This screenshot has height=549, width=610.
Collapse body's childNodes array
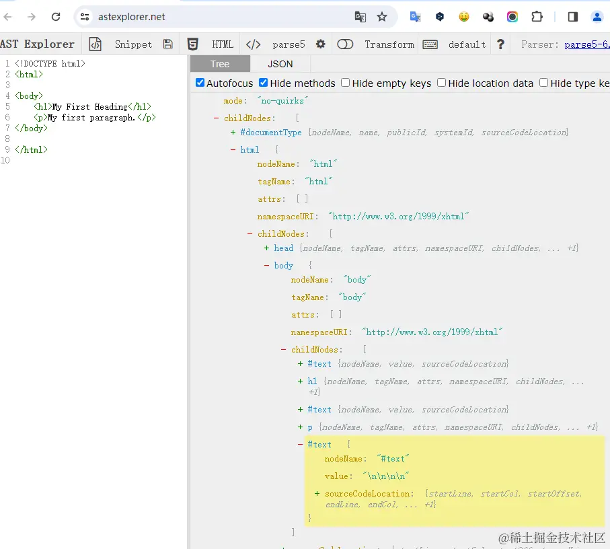pyautogui.click(x=284, y=349)
